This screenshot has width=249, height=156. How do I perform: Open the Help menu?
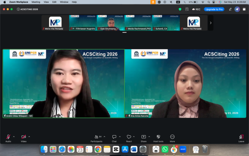tap(74, 2)
